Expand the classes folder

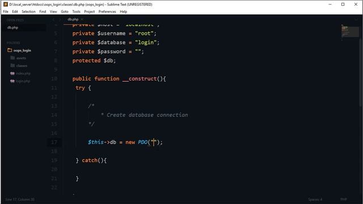(22, 66)
